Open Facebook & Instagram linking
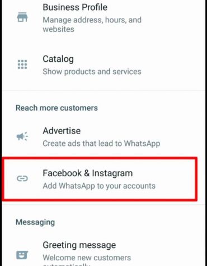This screenshot has width=207, height=266. pyautogui.click(x=100, y=179)
